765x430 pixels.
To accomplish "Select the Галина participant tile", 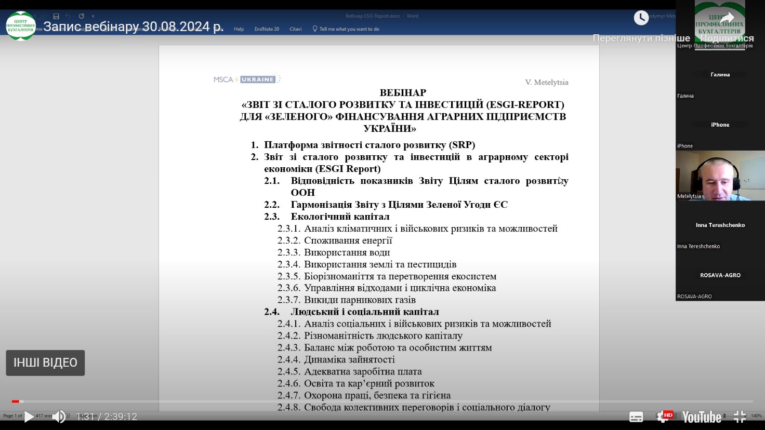I will 720,75.
